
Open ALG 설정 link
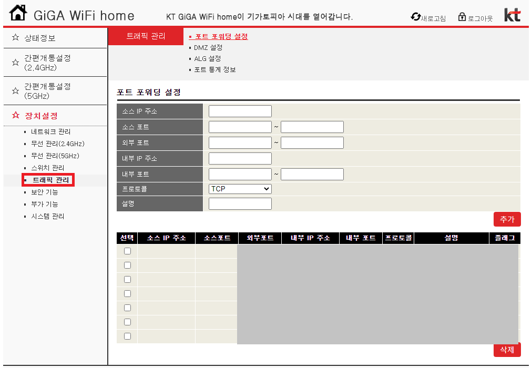207,59
